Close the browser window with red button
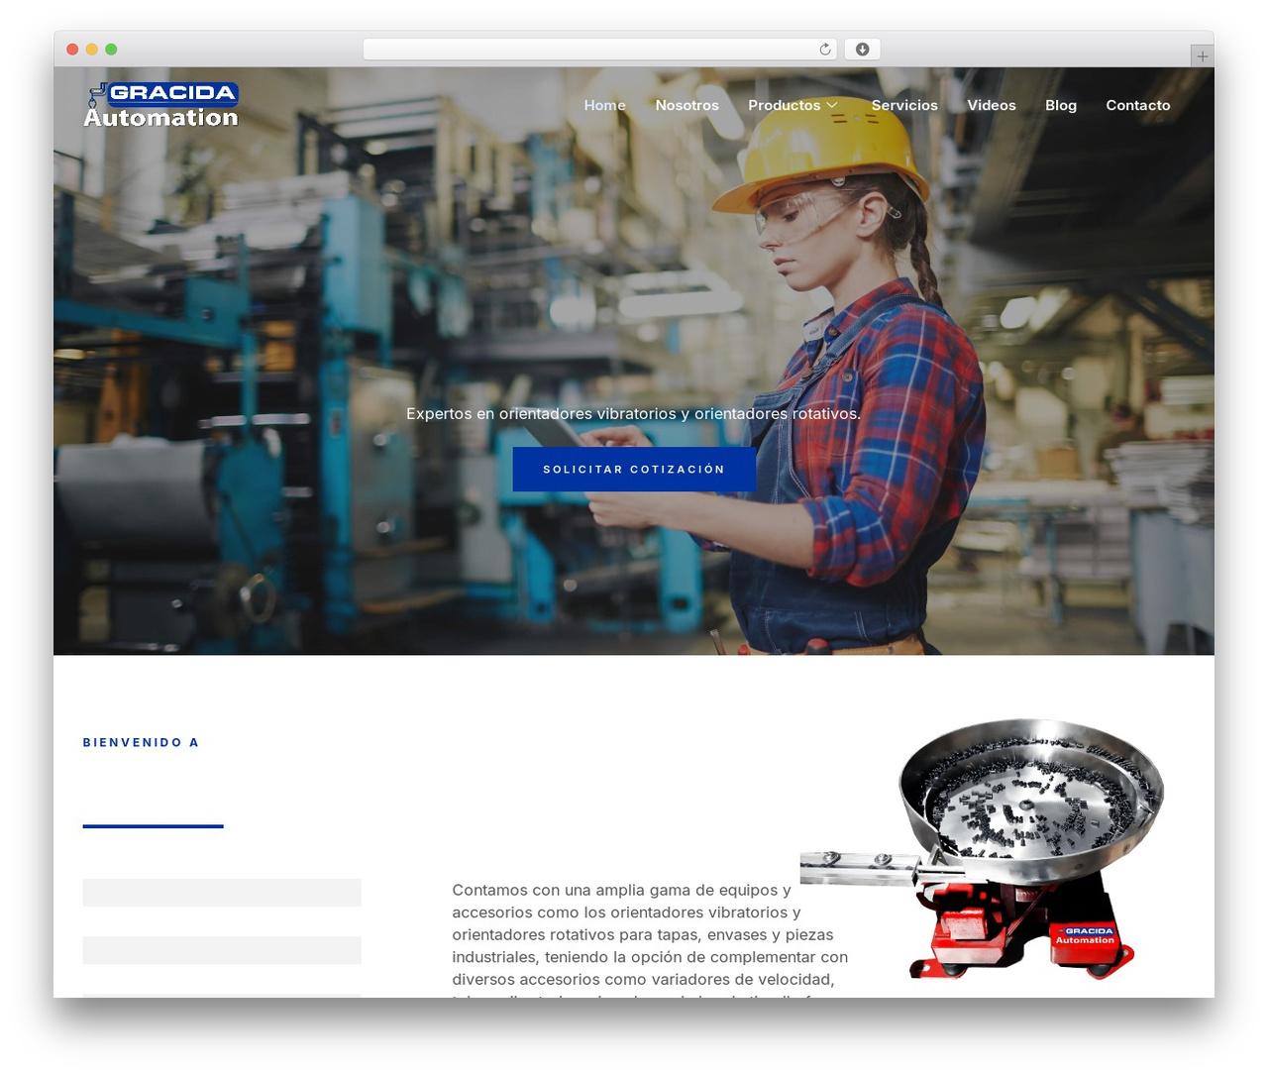Screen dimensions: 1268x1074 coord(72,50)
